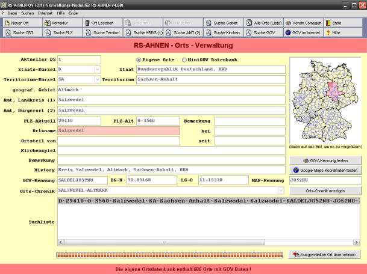The width and height of the screenshot is (367, 274).
Task: Click the Neuer Ort toolbar button
Action: (23, 23)
